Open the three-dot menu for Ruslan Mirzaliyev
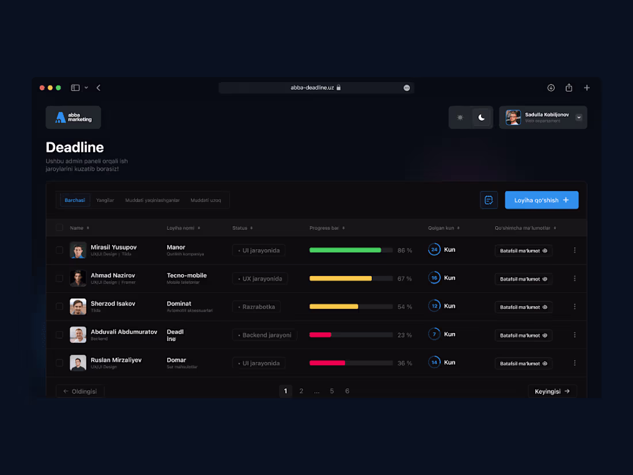The height and width of the screenshot is (475, 633). pyautogui.click(x=574, y=363)
